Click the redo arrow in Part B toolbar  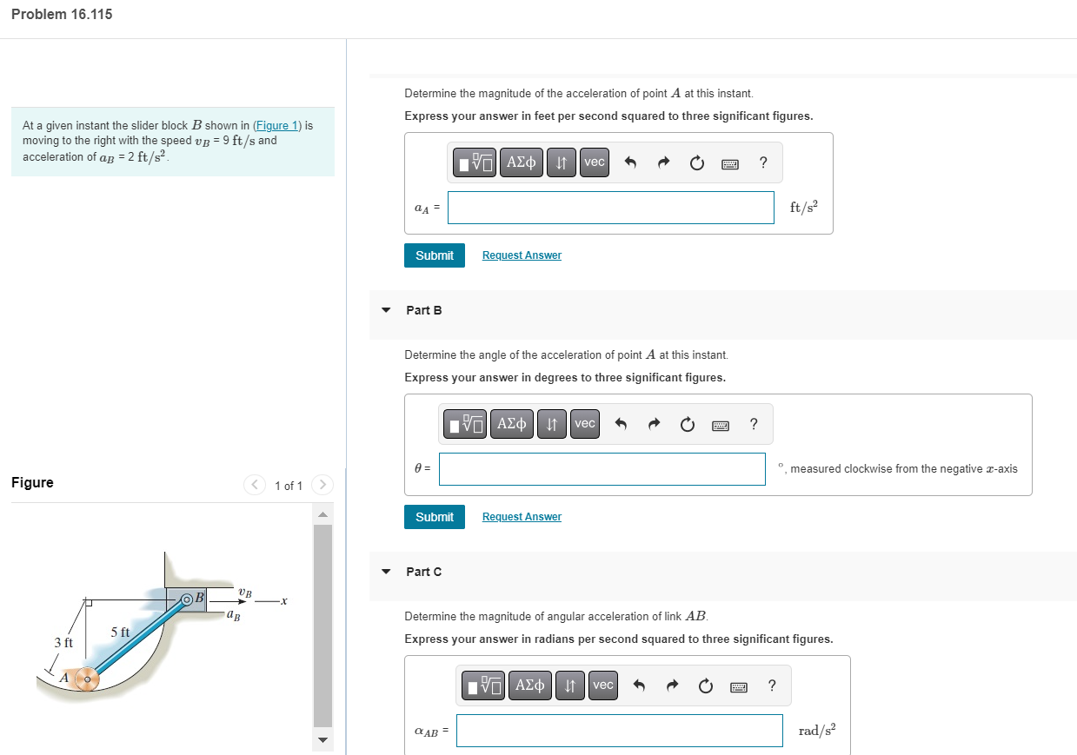click(654, 424)
